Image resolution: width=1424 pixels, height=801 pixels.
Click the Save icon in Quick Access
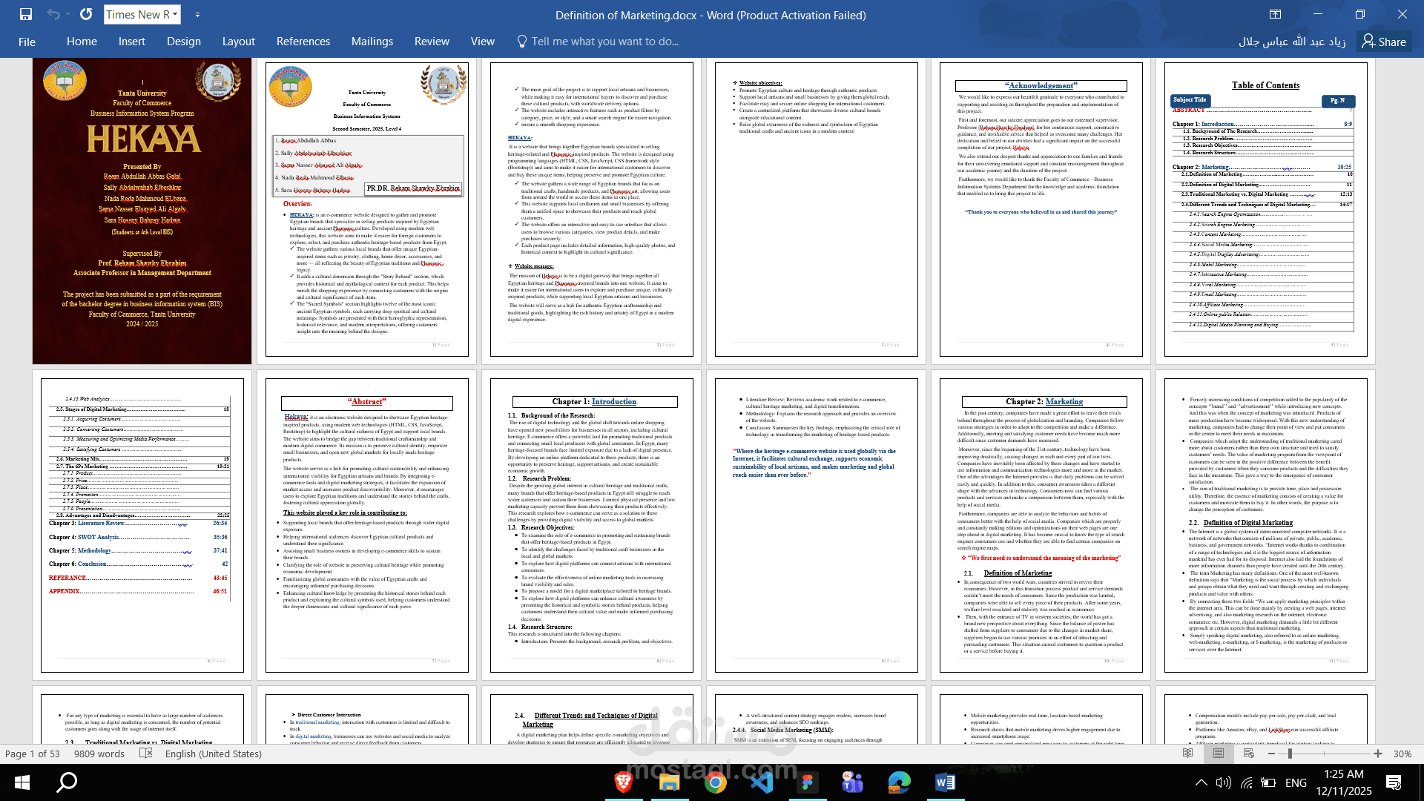click(26, 14)
